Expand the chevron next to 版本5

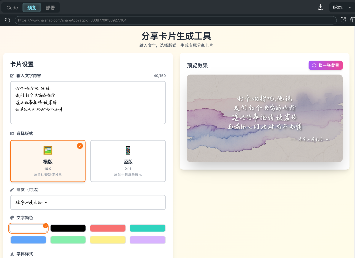point(350,8)
